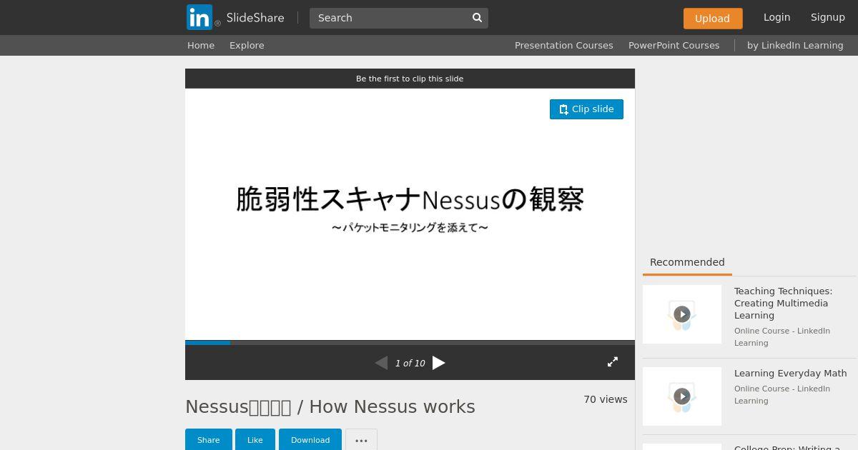Image resolution: width=858 pixels, height=450 pixels.
Task: Click the '70 views' text
Action: (606, 399)
